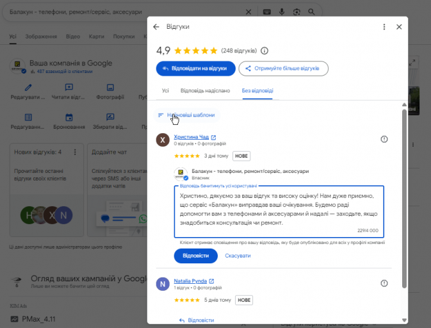431x328 pixels.
Task: Close the Відгуки dialog
Action: tap(399, 27)
